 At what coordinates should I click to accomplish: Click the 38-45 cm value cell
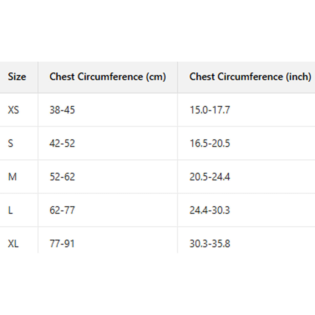click(x=62, y=110)
